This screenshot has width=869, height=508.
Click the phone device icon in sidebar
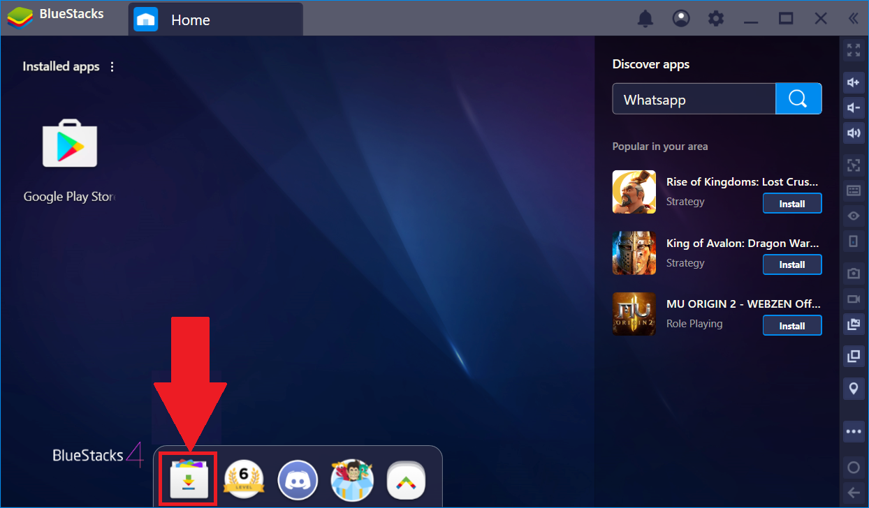coord(854,241)
